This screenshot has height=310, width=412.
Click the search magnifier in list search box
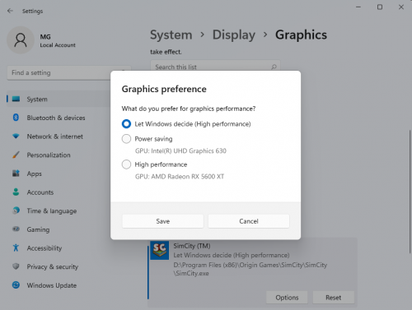tap(274, 67)
